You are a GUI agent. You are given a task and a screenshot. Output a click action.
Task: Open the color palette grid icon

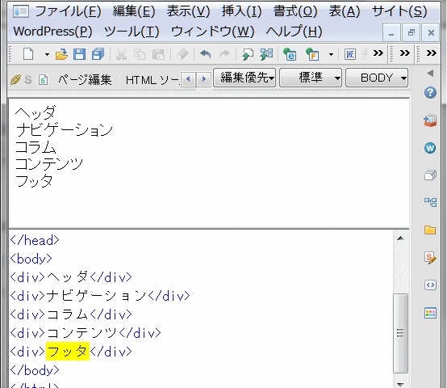pyautogui.click(x=430, y=313)
